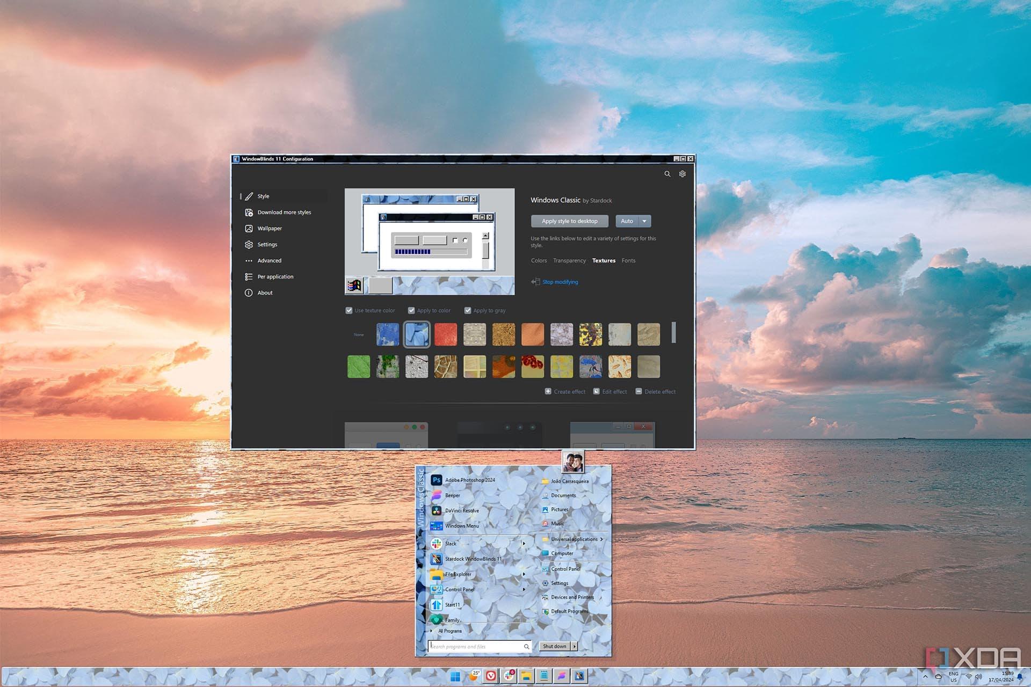The image size is (1031, 687).
Task: Open the gear settings icon at top right
Action: point(683,174)
